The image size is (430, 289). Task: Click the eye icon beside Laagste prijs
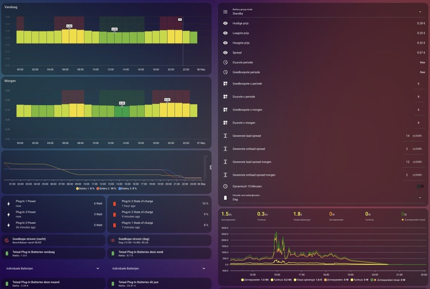[x=225, y=33]
